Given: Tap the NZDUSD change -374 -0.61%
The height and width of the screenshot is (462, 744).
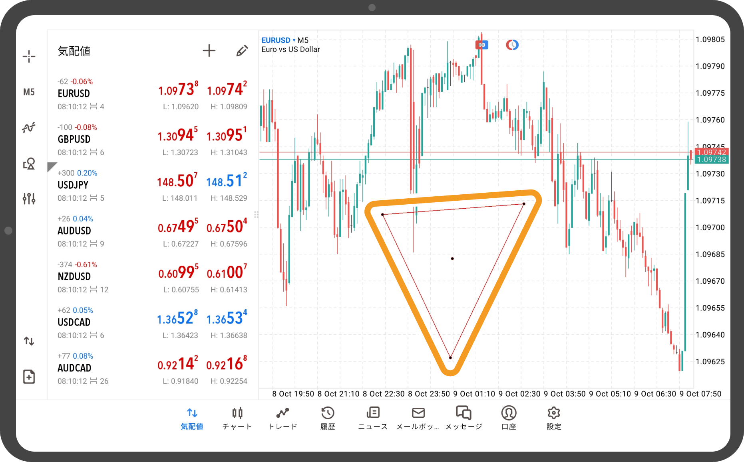Looking at the screenshot, I should pos(78,265).
